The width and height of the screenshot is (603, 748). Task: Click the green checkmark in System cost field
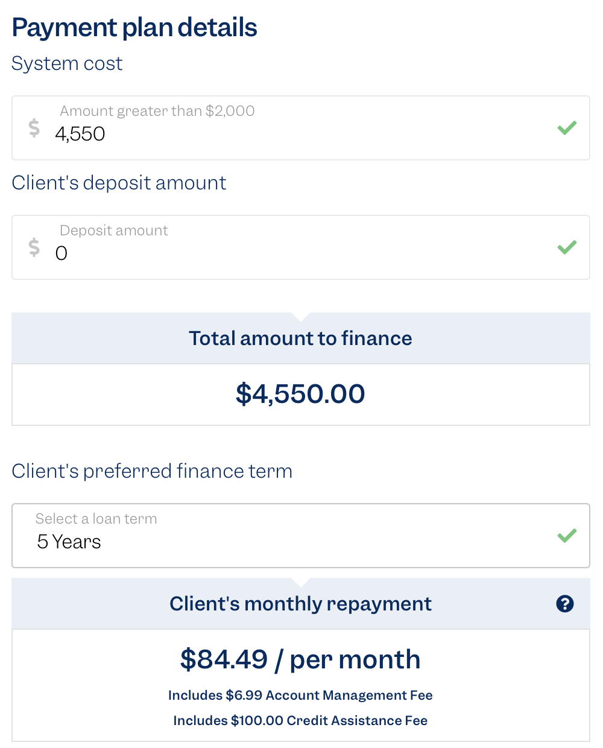pos(567,128)
